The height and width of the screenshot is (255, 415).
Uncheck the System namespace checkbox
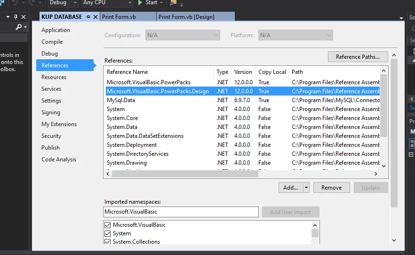pyautogui.click(x=107, y=233)
